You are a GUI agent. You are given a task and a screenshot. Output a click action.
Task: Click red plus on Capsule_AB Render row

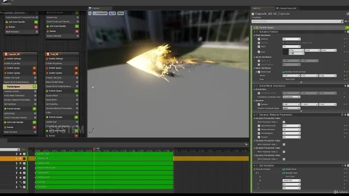34,127
